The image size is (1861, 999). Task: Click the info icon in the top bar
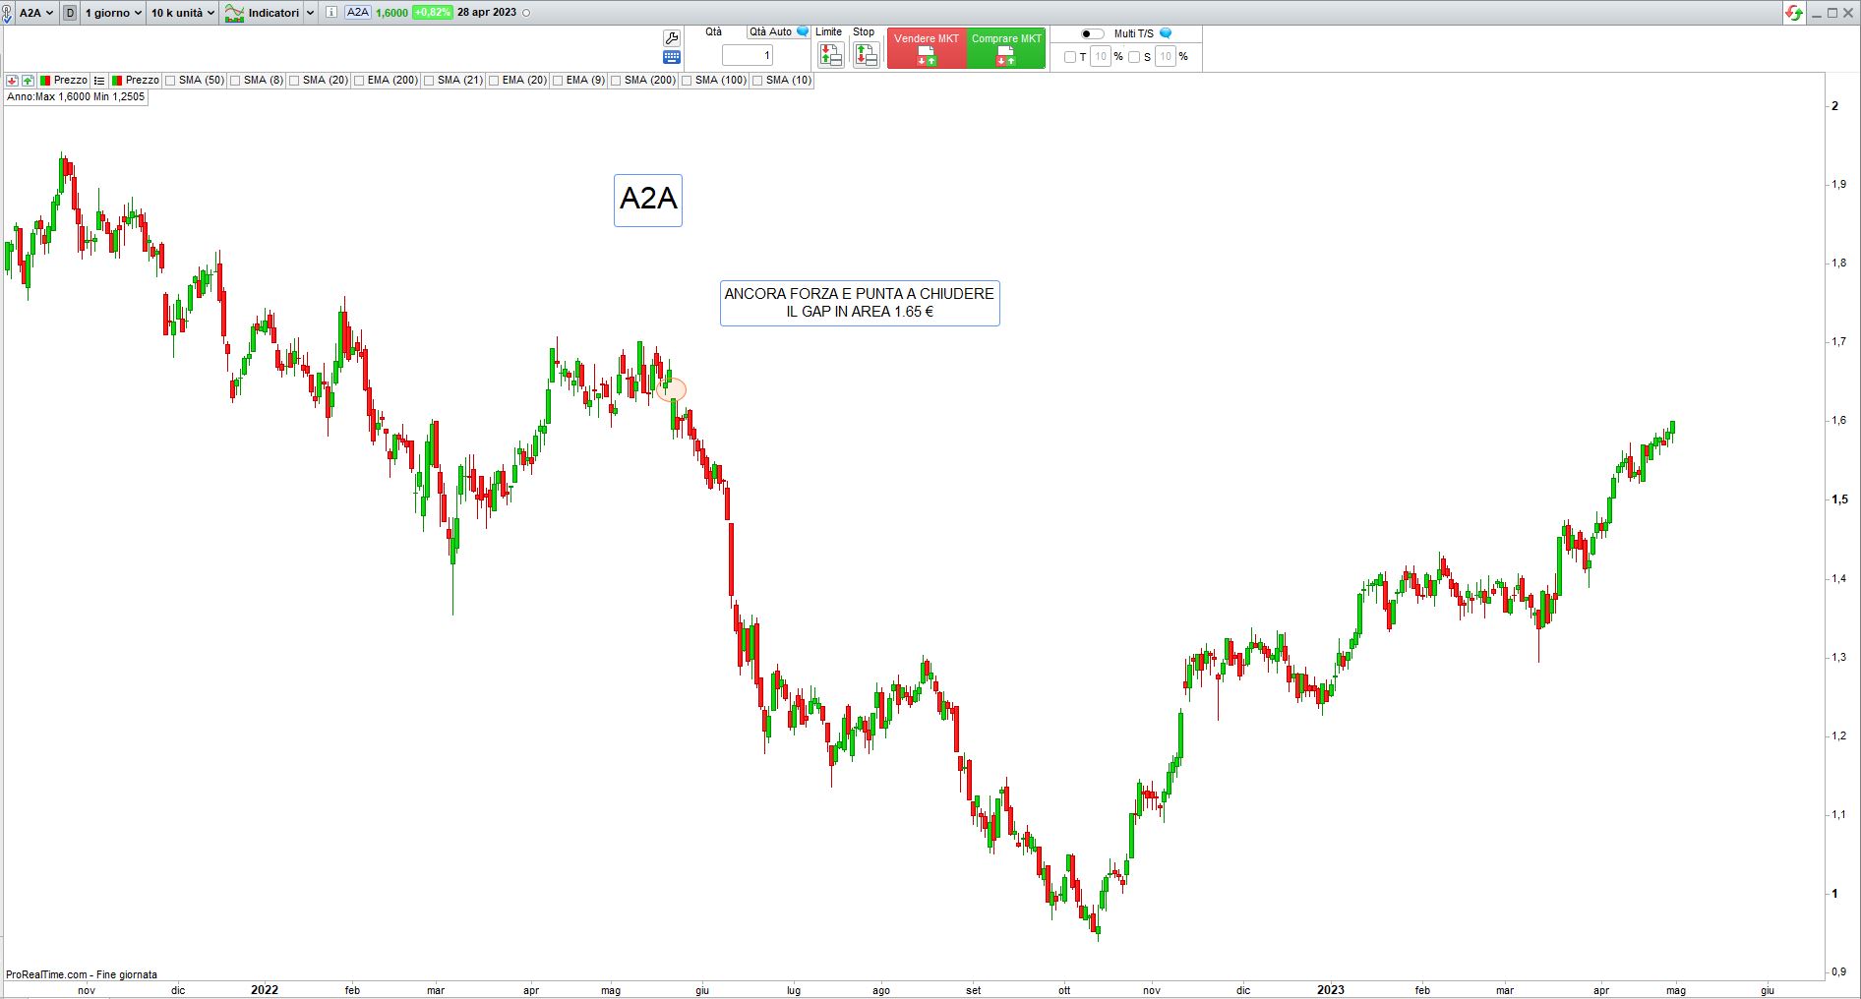click(x=330, y=13)
